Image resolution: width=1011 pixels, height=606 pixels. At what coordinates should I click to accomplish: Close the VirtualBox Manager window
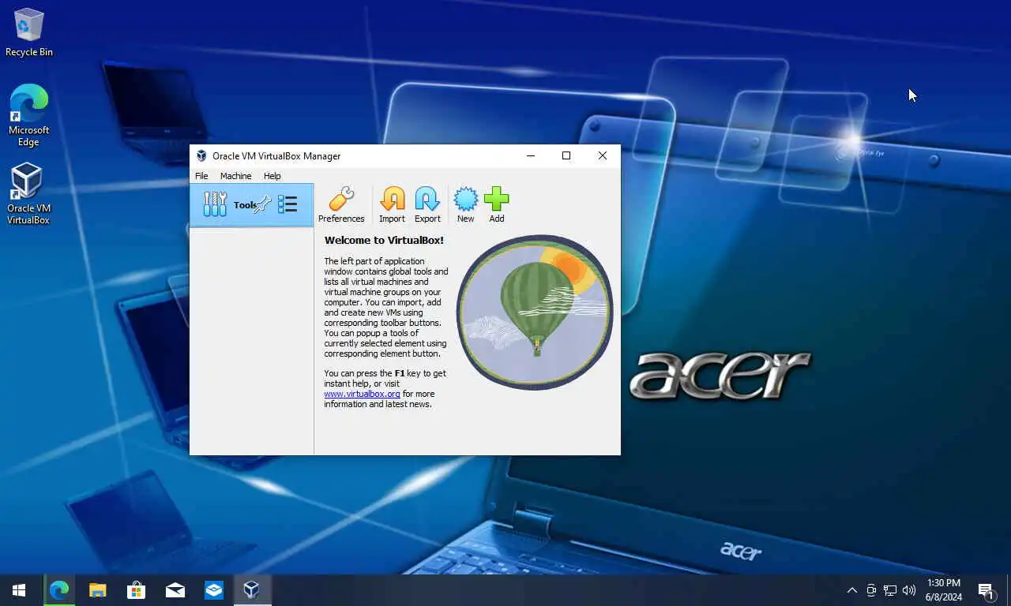603,156
